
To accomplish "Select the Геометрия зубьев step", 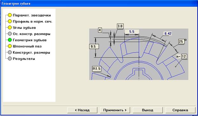I will 30,40.
